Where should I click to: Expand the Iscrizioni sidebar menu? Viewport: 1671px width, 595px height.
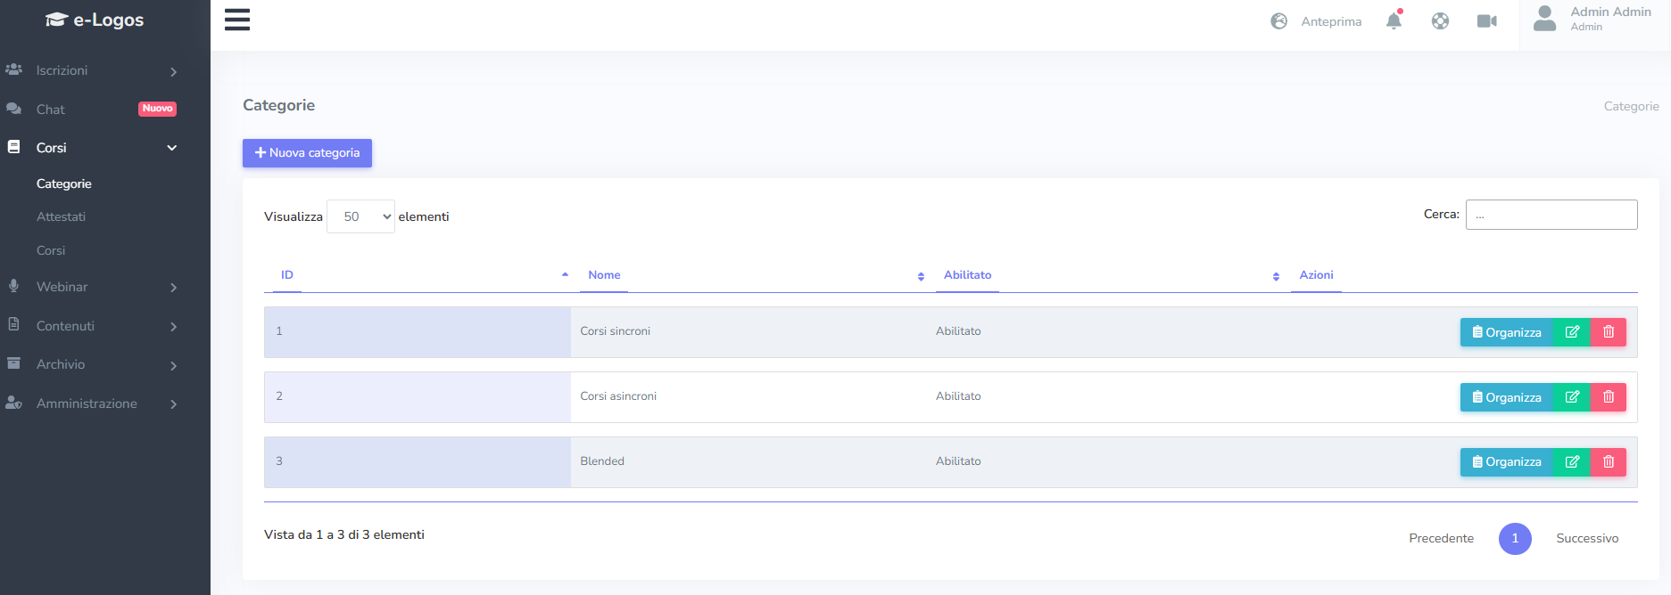(x=89, y=70)
